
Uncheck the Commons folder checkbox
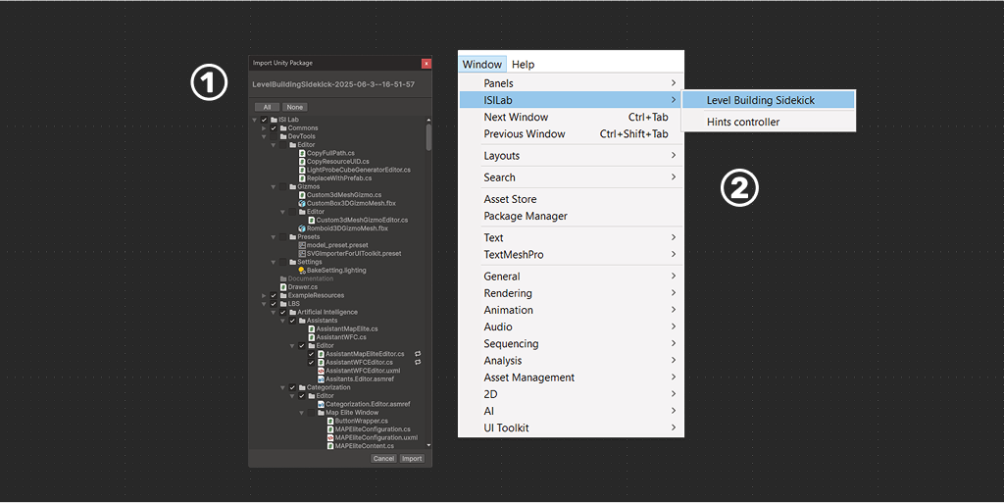pos(274,128)
